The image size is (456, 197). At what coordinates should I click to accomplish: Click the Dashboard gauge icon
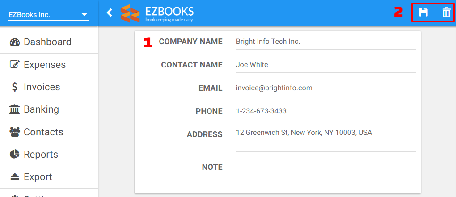point(15,42)
